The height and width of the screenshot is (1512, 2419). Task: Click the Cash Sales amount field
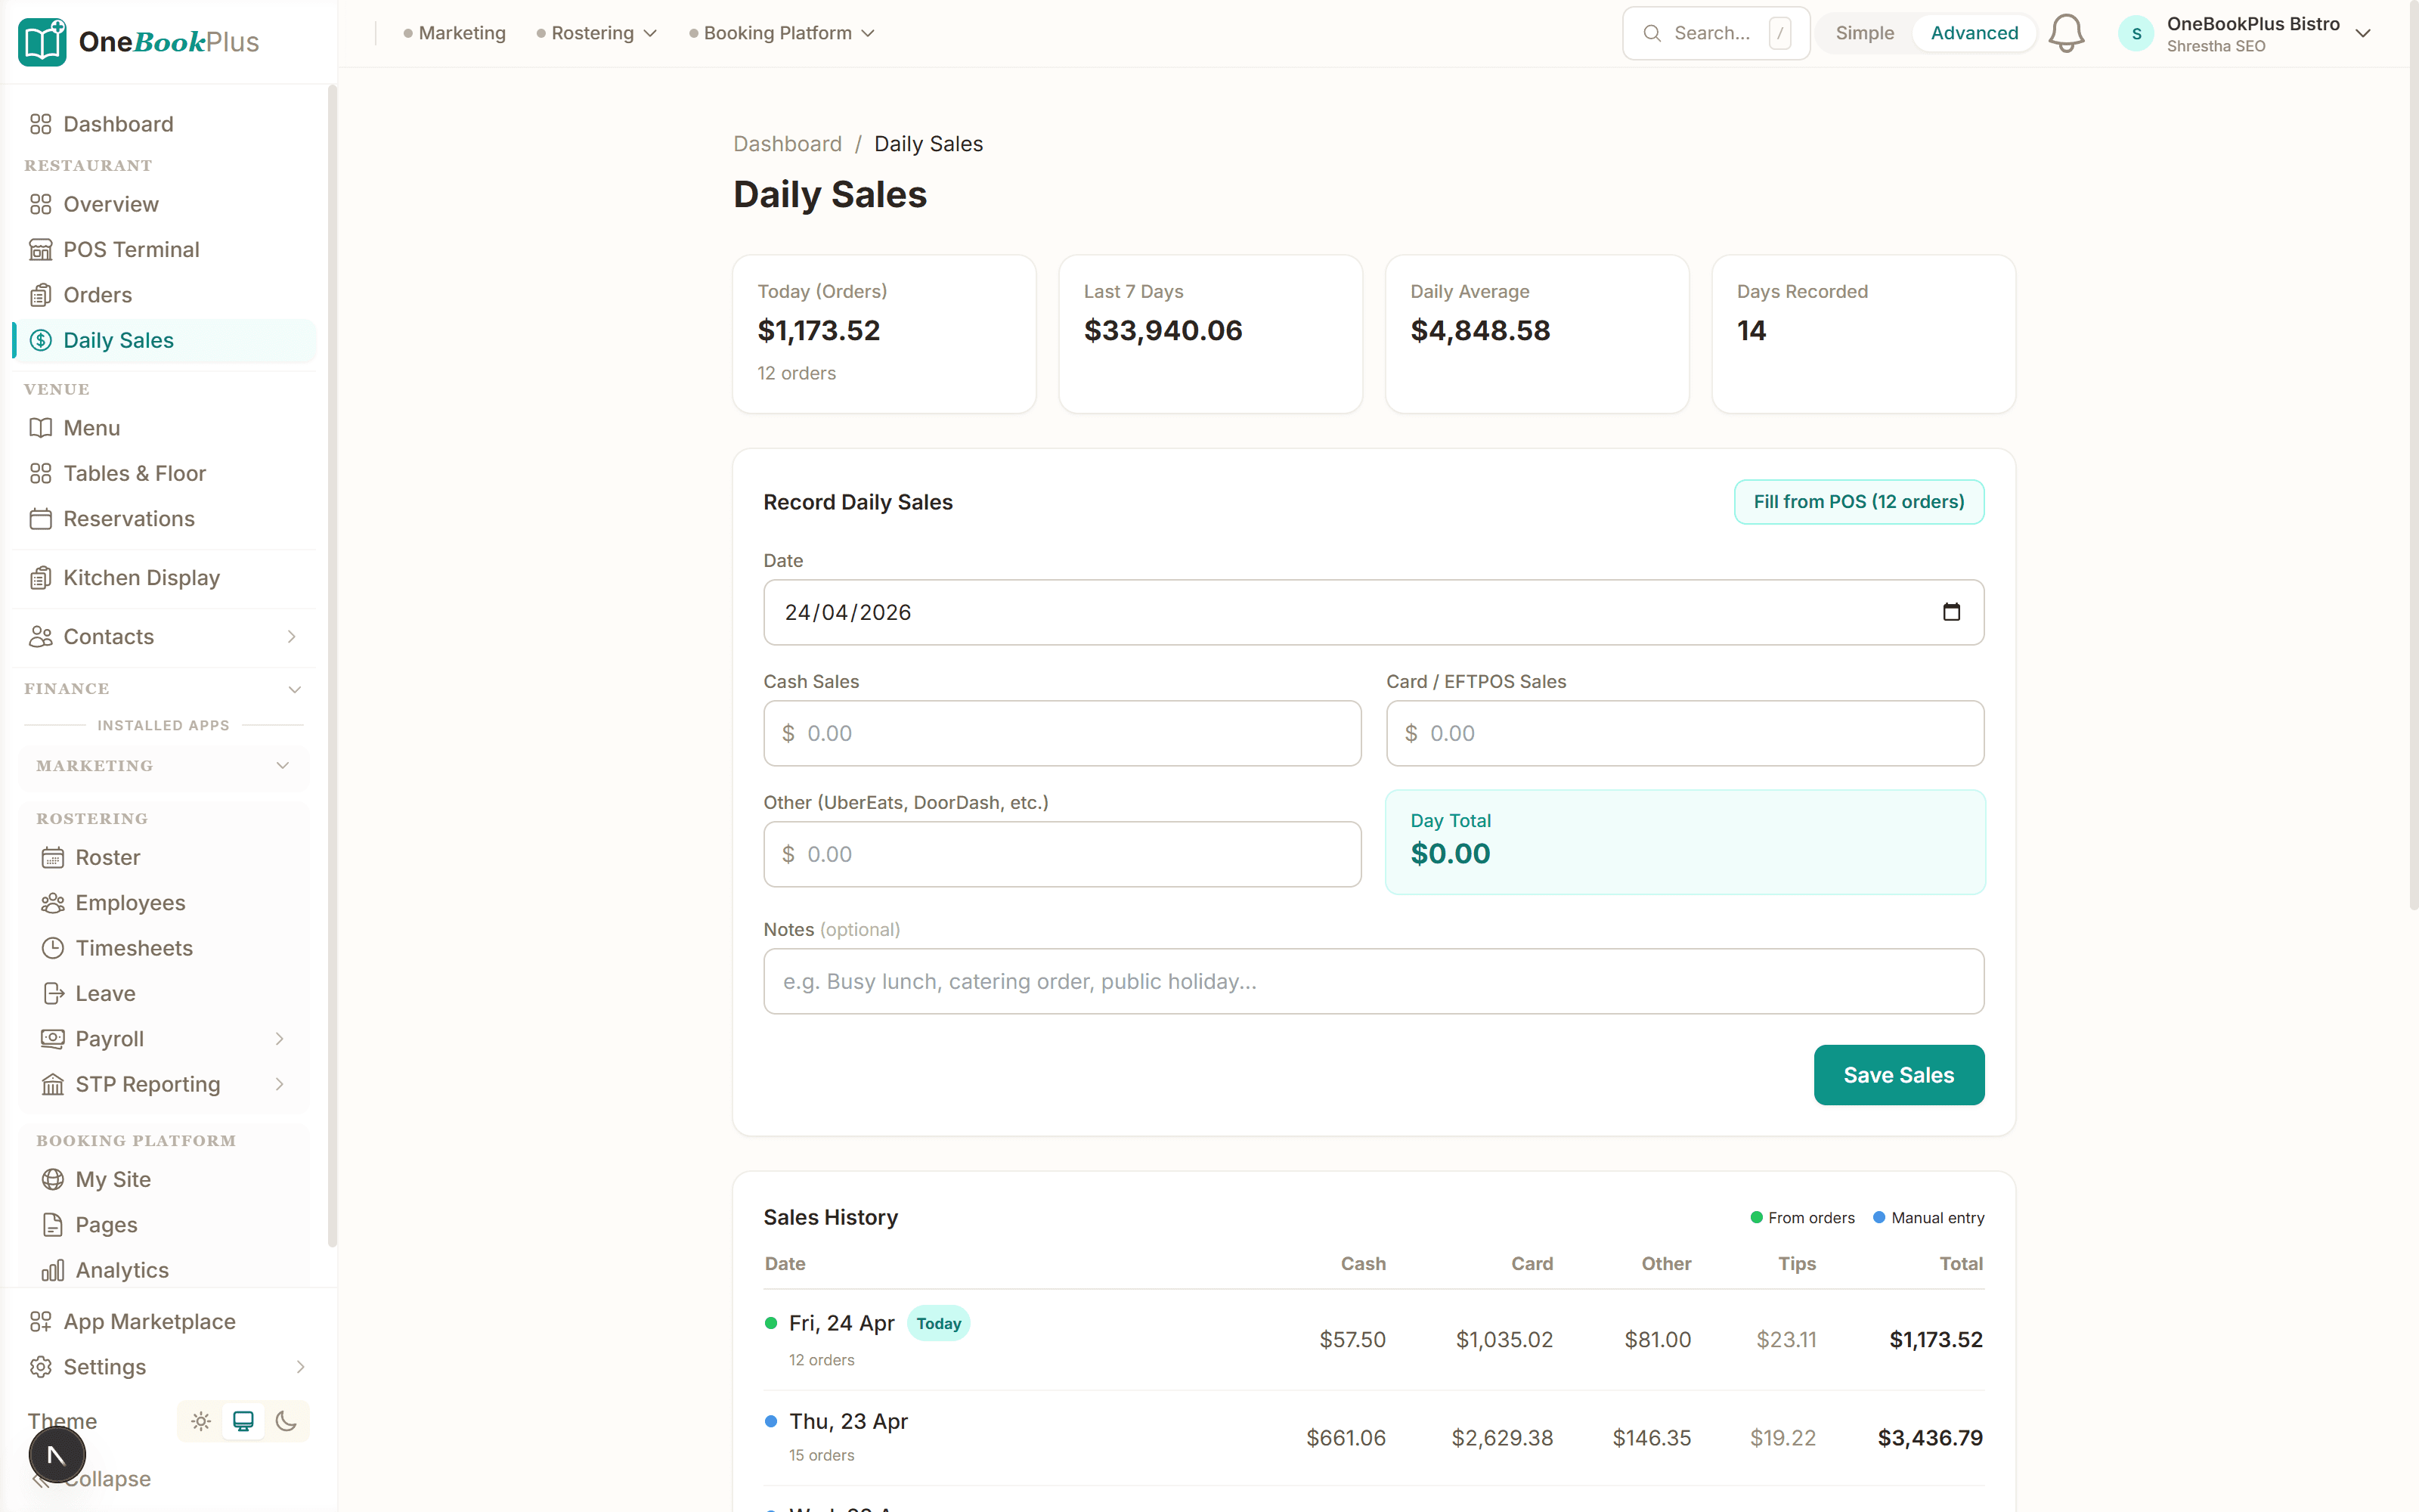point(1061,733)
